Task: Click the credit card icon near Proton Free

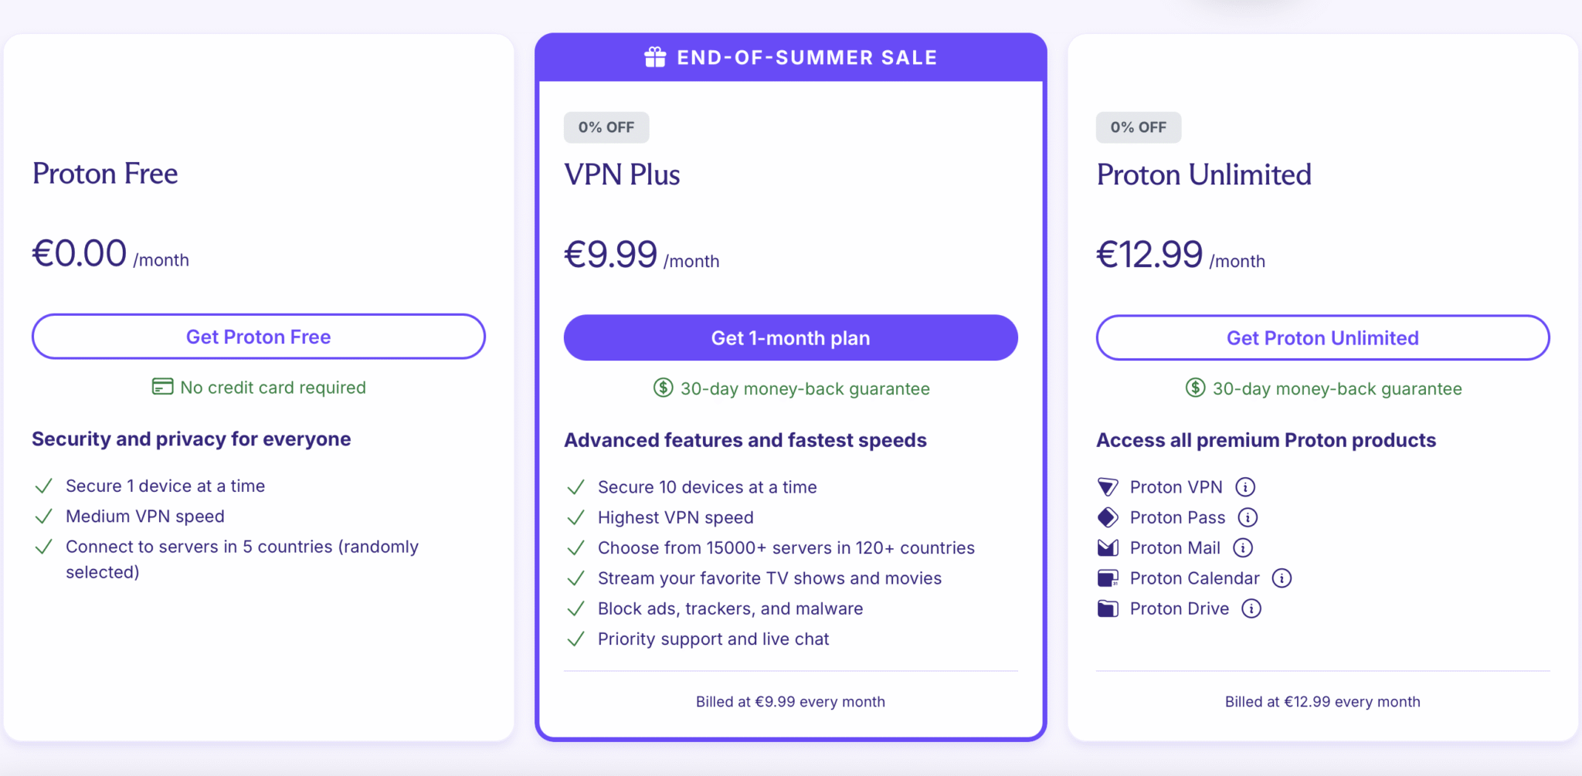Action: pos(162,387)
